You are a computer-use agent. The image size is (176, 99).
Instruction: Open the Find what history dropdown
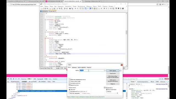pyautogui.click(x=104, y=70)
